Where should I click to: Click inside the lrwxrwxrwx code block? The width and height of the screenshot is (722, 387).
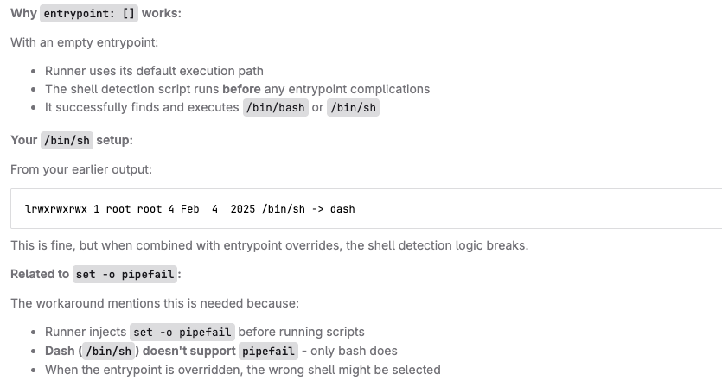(x=366, y=208)
